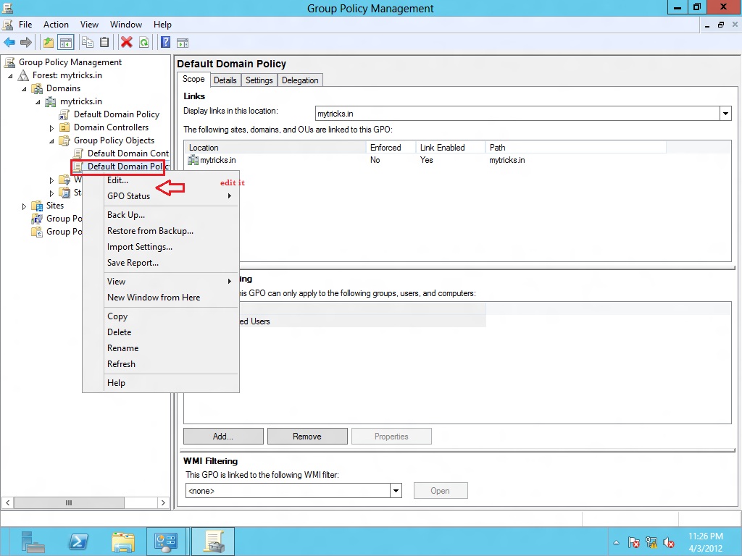The width and height of the screenshot is (742, 556).
Task: Select the Group Policy Objects container
Action: 114,140
